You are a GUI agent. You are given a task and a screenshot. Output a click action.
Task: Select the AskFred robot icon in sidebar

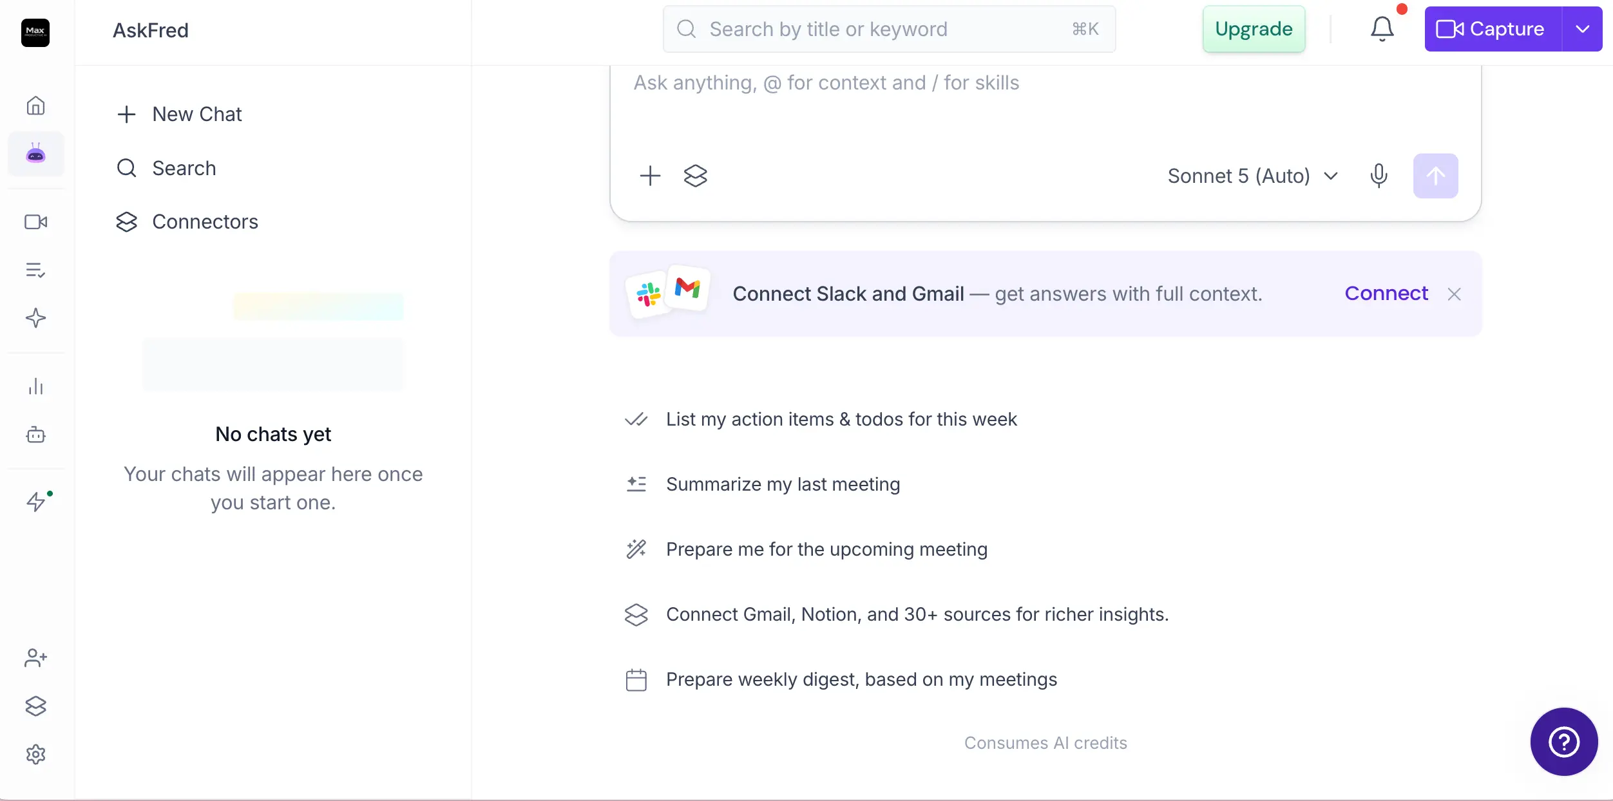(x=36, y=154)
